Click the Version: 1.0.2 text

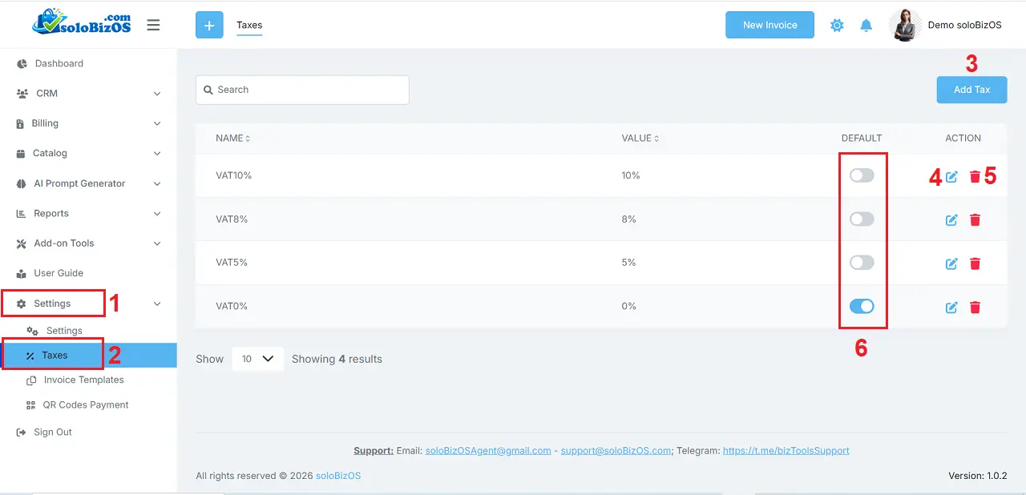977,476
